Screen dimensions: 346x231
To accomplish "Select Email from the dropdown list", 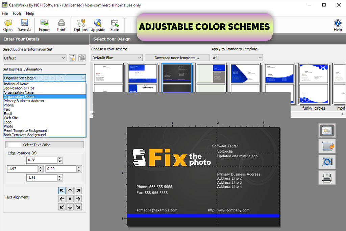I will [44, 114].
